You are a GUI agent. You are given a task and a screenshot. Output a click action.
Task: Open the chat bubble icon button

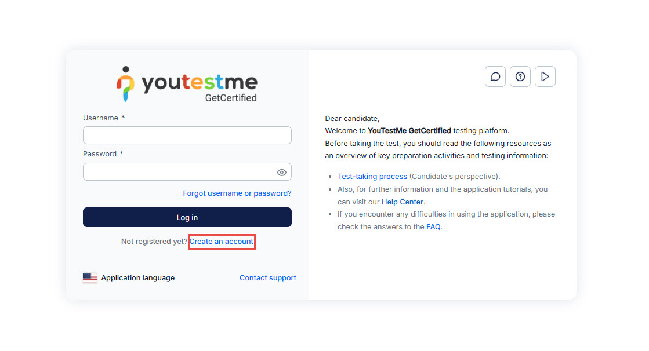(495, 76)
